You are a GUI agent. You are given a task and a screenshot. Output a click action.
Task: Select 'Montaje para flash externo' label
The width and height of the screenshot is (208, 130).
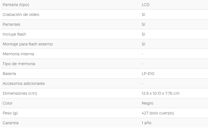(28, 44)
